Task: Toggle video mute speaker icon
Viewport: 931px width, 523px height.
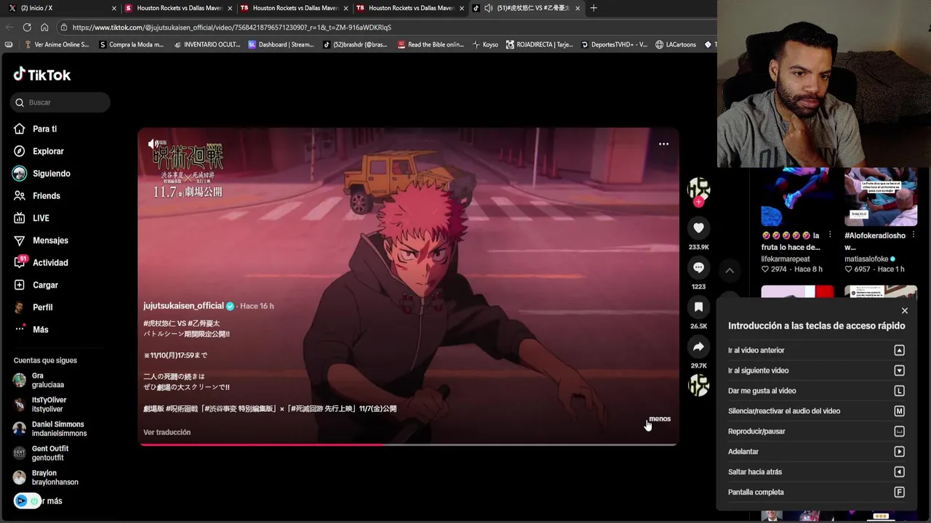Action: (x=153, y=144)
